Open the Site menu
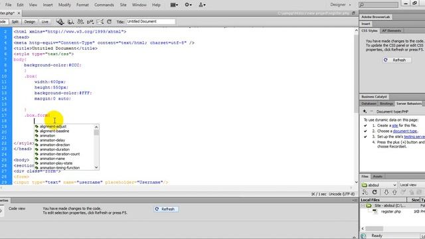425x239 pixels. coord(123,5)
